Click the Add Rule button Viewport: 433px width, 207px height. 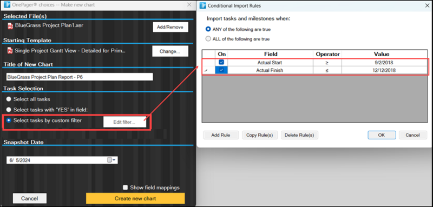[x=221, y=135]
